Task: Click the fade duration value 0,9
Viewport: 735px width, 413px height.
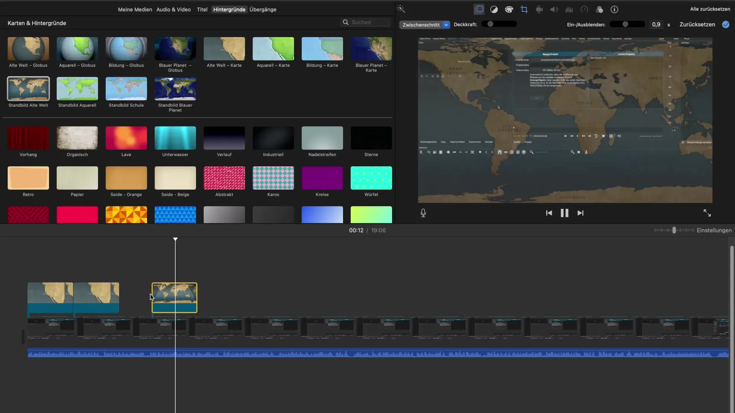Action: coord(656,24)
